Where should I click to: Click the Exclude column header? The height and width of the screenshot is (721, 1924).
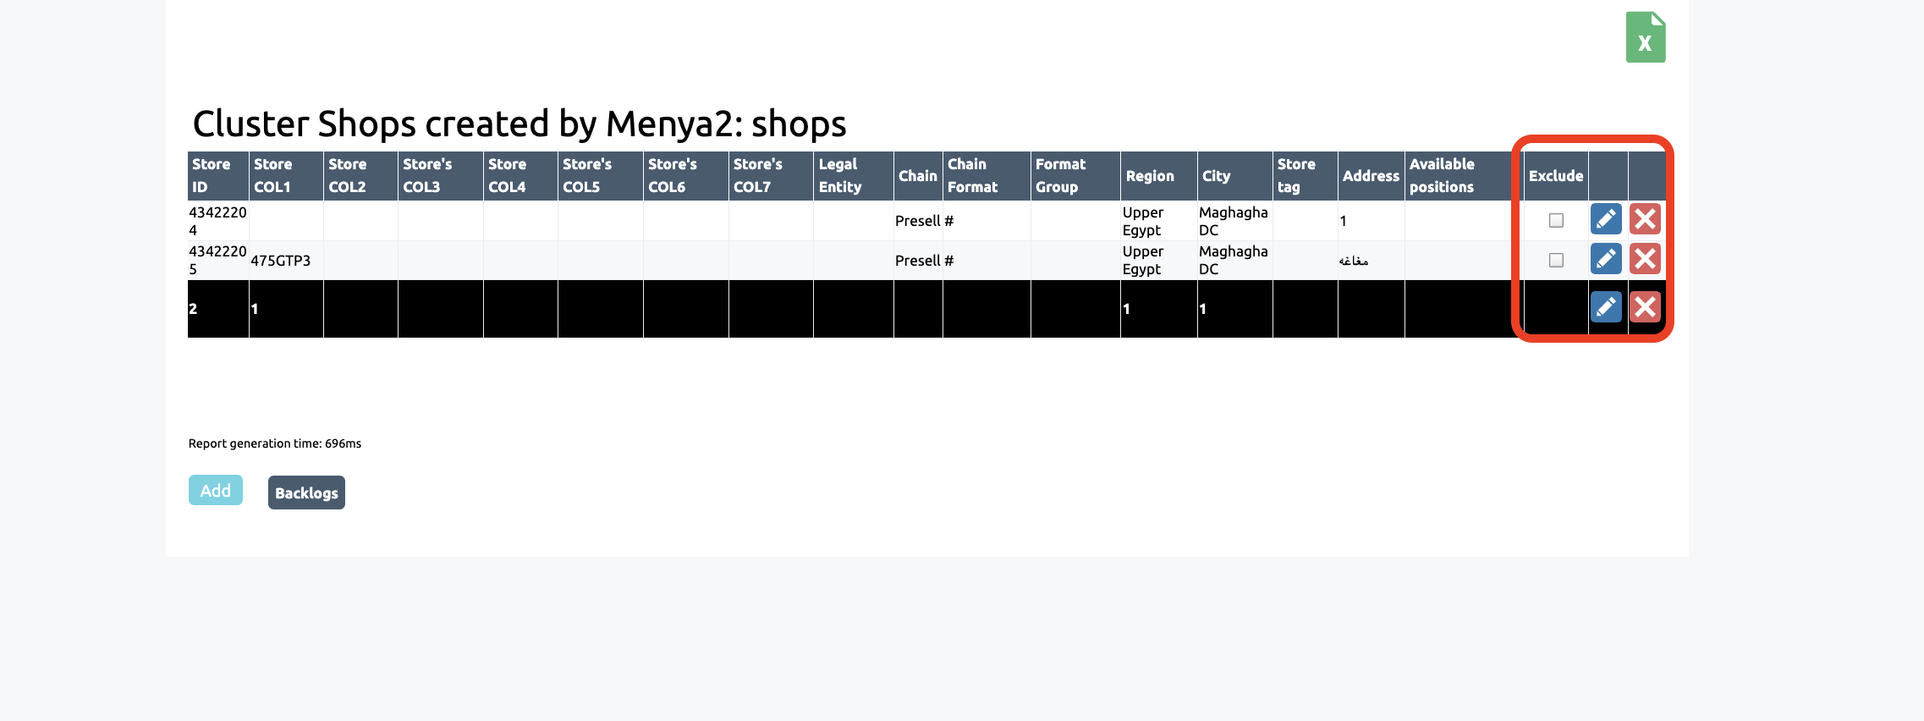(1555, 176)
